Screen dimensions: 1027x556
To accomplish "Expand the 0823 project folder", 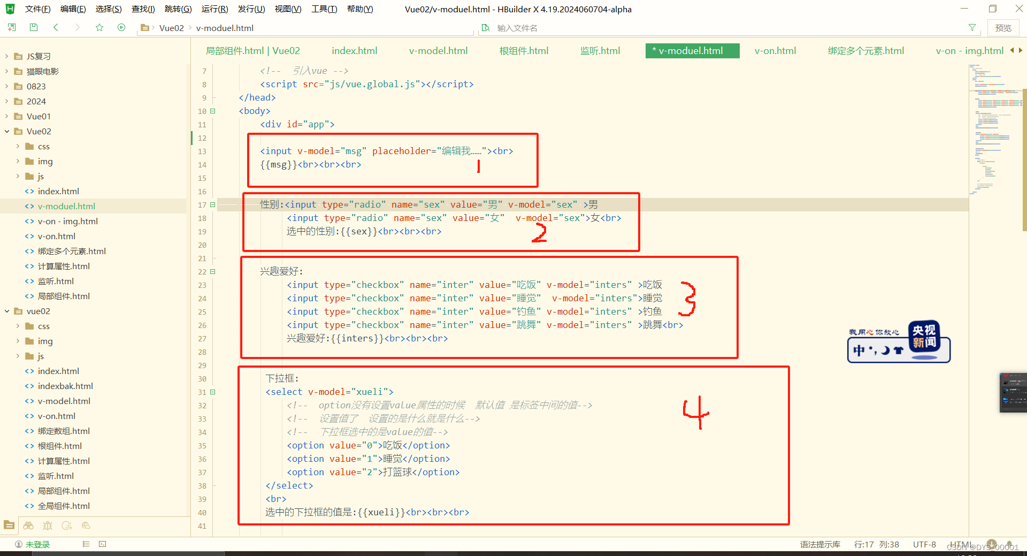I will pyautogui.click(x=6, y=86).
